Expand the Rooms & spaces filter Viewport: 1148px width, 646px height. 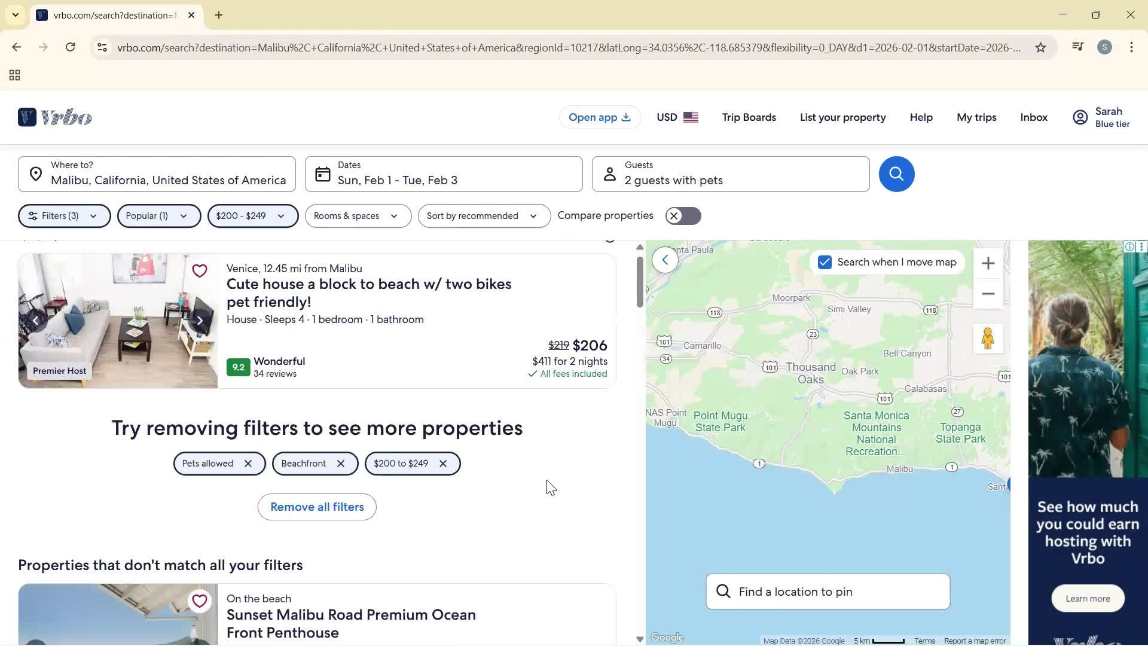coord(356,215)
